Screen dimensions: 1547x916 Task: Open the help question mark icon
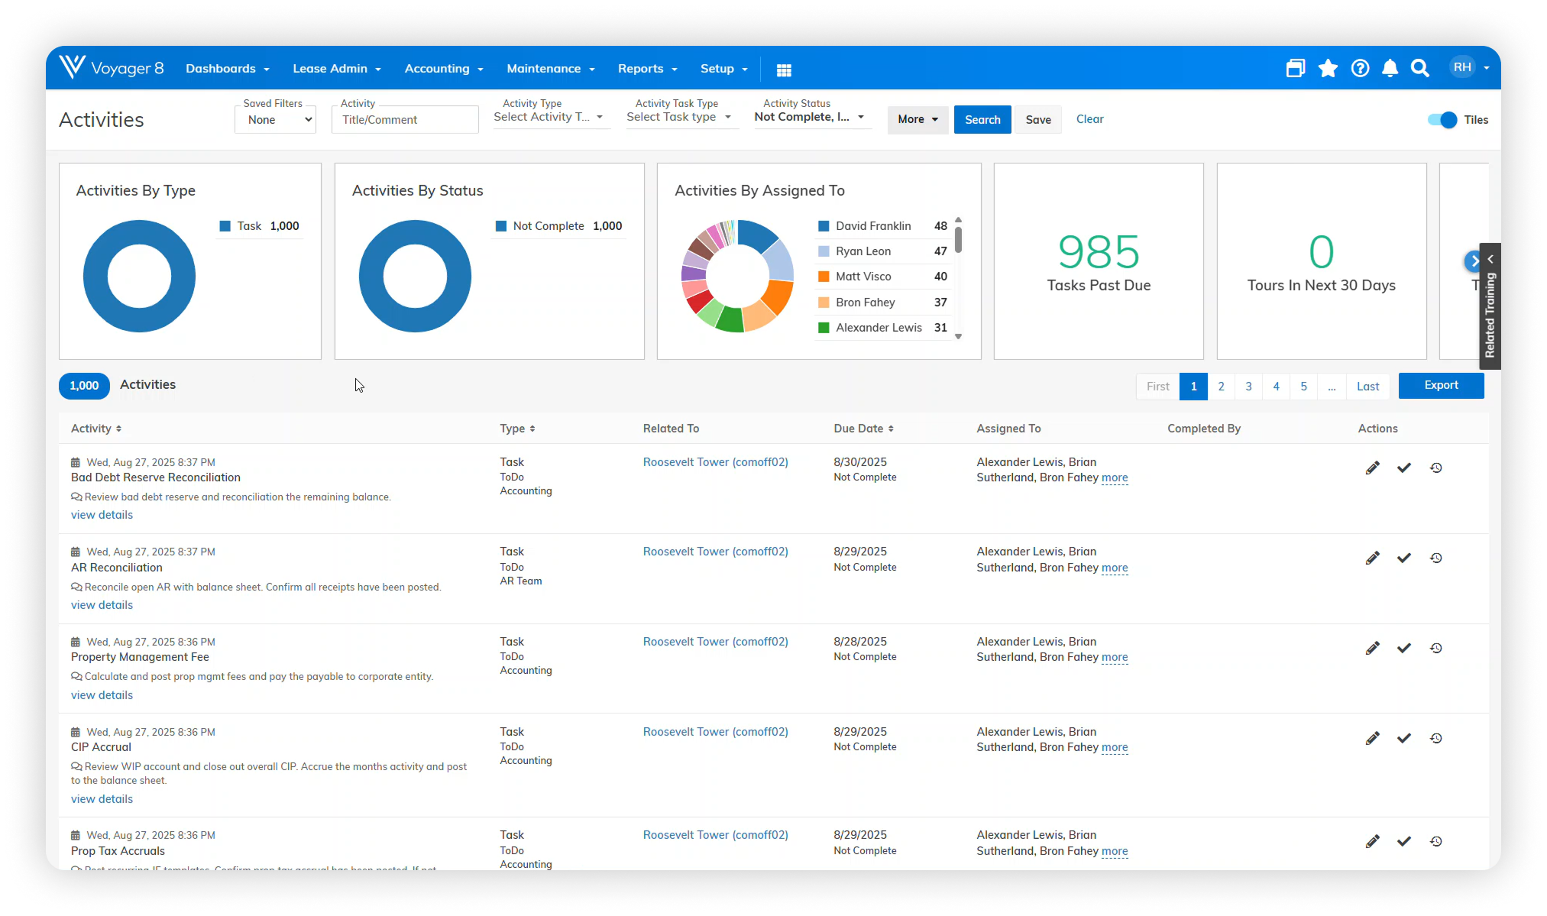coord(1360,69)
